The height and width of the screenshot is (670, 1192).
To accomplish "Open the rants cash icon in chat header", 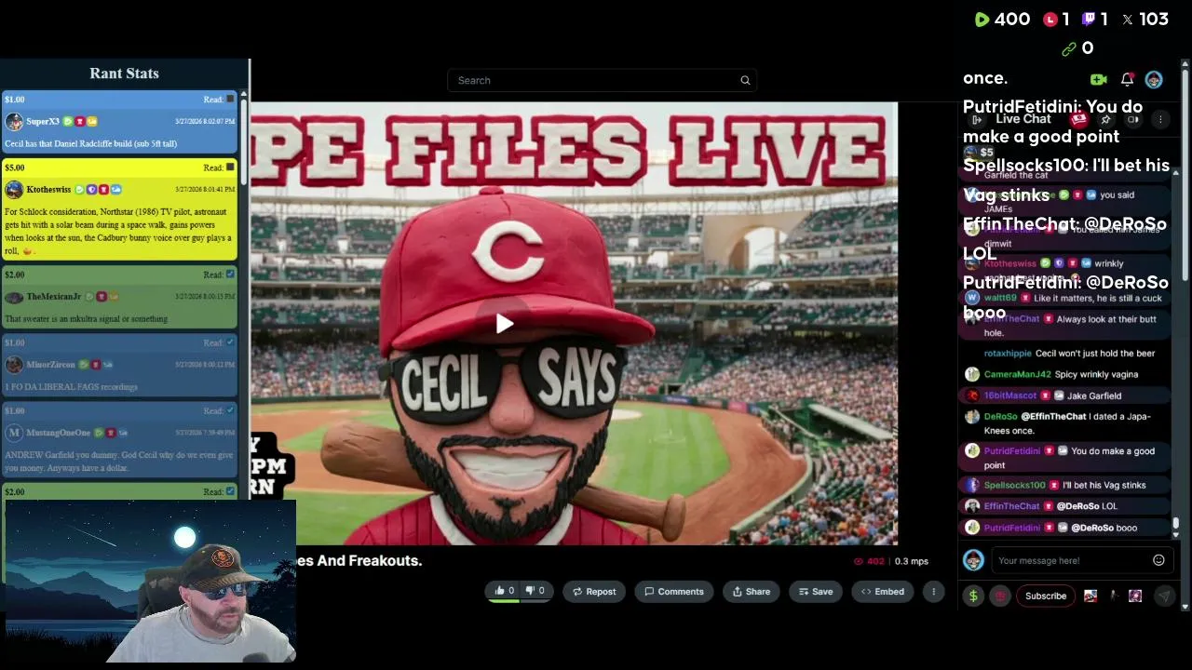I will point(1079,119).
